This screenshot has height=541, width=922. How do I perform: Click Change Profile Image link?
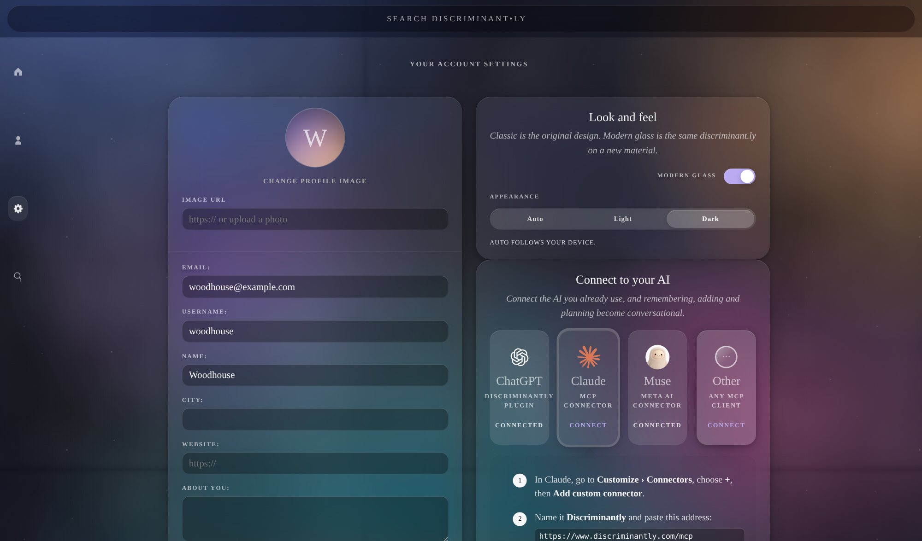(315, 181)
